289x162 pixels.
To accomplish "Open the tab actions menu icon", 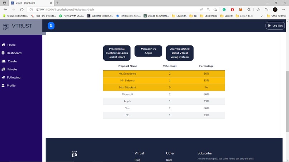I will click(x=4, y=3).
